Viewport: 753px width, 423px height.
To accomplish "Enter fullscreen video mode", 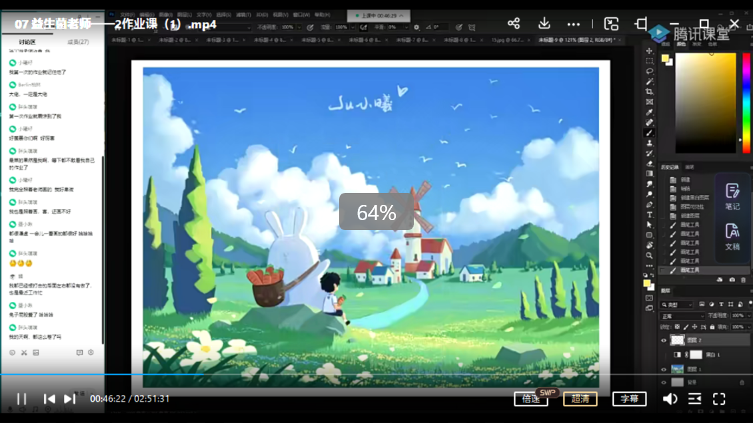I will [719, 399].
